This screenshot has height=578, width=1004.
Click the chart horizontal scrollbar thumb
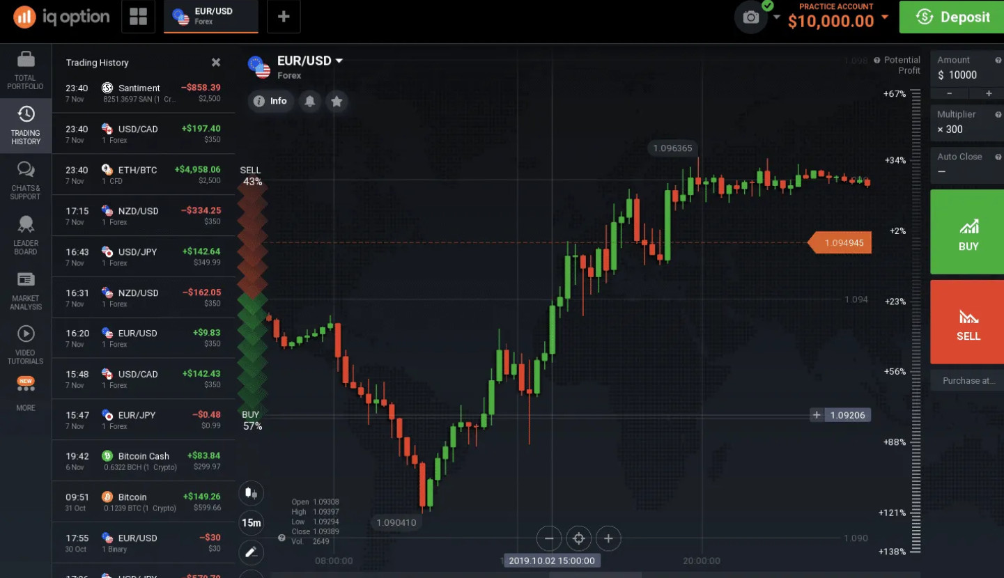pos(595,575)
